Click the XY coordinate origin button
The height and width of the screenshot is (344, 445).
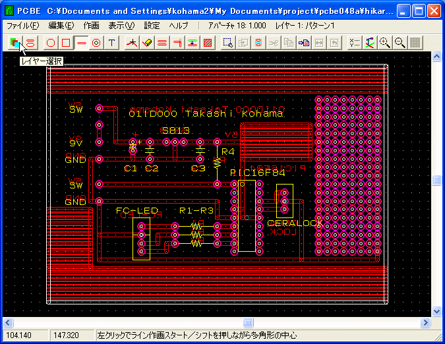point(369,42)
